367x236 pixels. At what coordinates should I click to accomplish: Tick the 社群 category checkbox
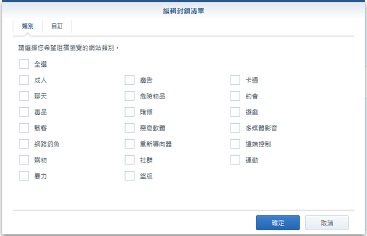(130, 160)
